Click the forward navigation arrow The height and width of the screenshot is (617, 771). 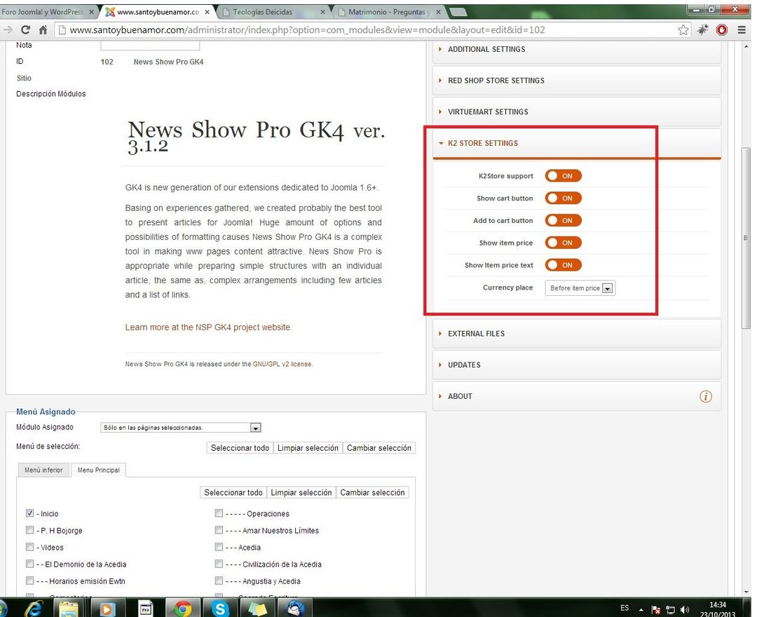click(8, 30)
